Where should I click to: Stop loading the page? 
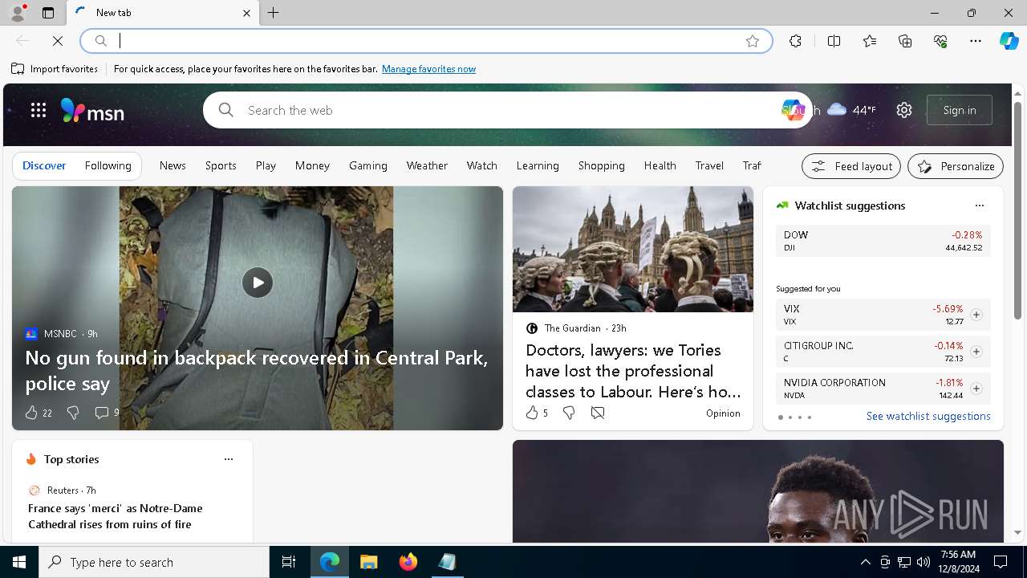click(58, 41)
